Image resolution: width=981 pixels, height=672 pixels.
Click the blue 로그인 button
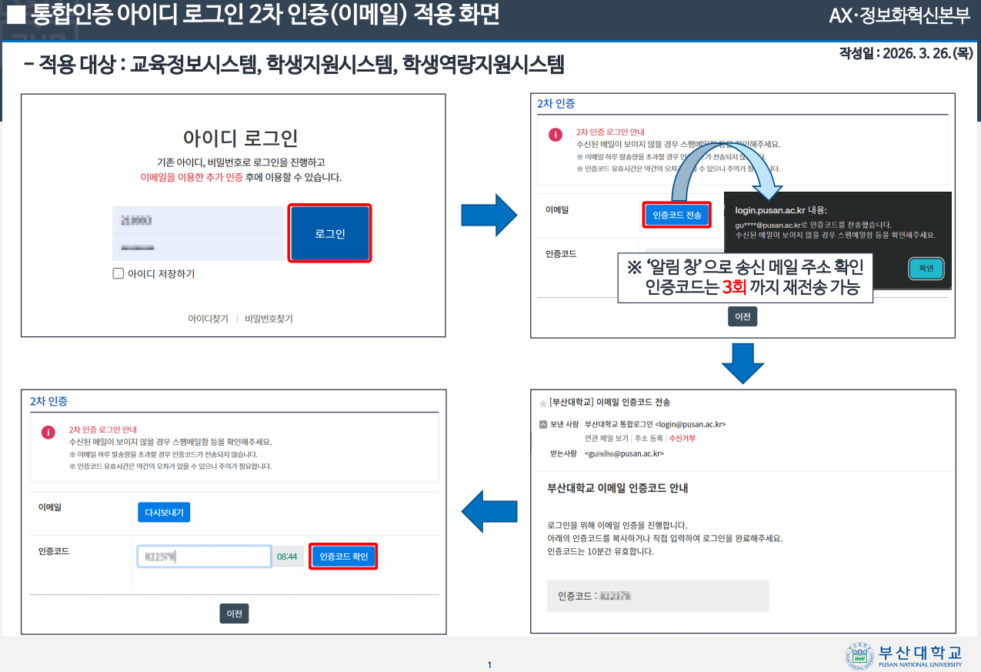329,233
